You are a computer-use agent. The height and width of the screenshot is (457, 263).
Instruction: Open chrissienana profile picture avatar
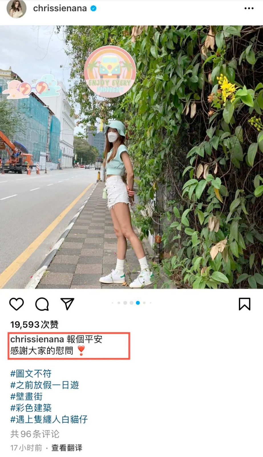coord(17,9)
